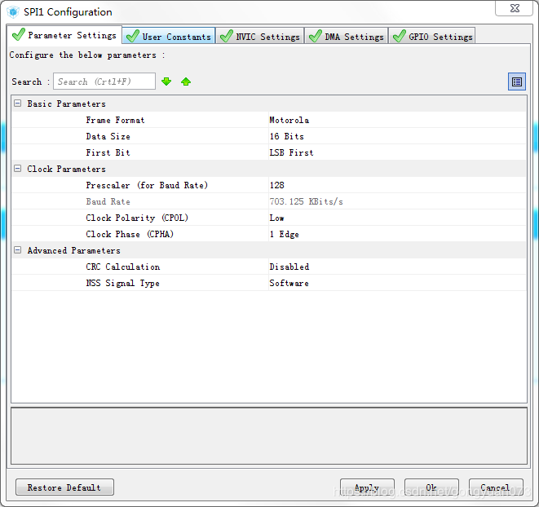The height and width of the screenshot is (507, 539).
Task: Click the parameter description pane at bottom
Action: (x=269, y=435)
